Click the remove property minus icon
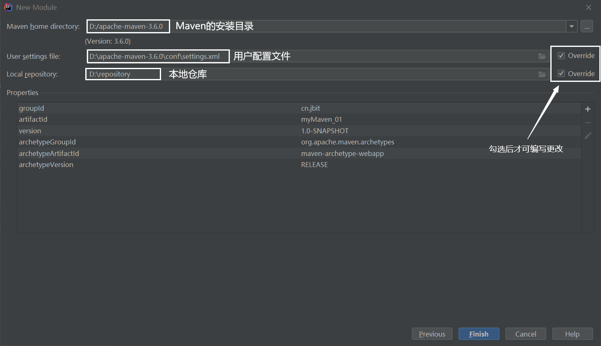Viewport: 601px width, 346px height. click(588, 123)
